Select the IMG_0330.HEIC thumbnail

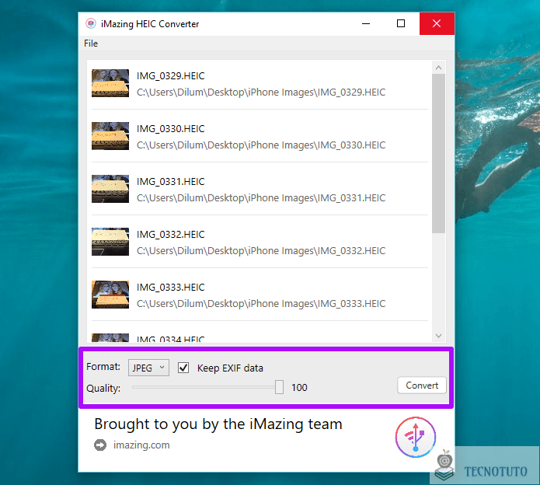[x=110, y=136]
